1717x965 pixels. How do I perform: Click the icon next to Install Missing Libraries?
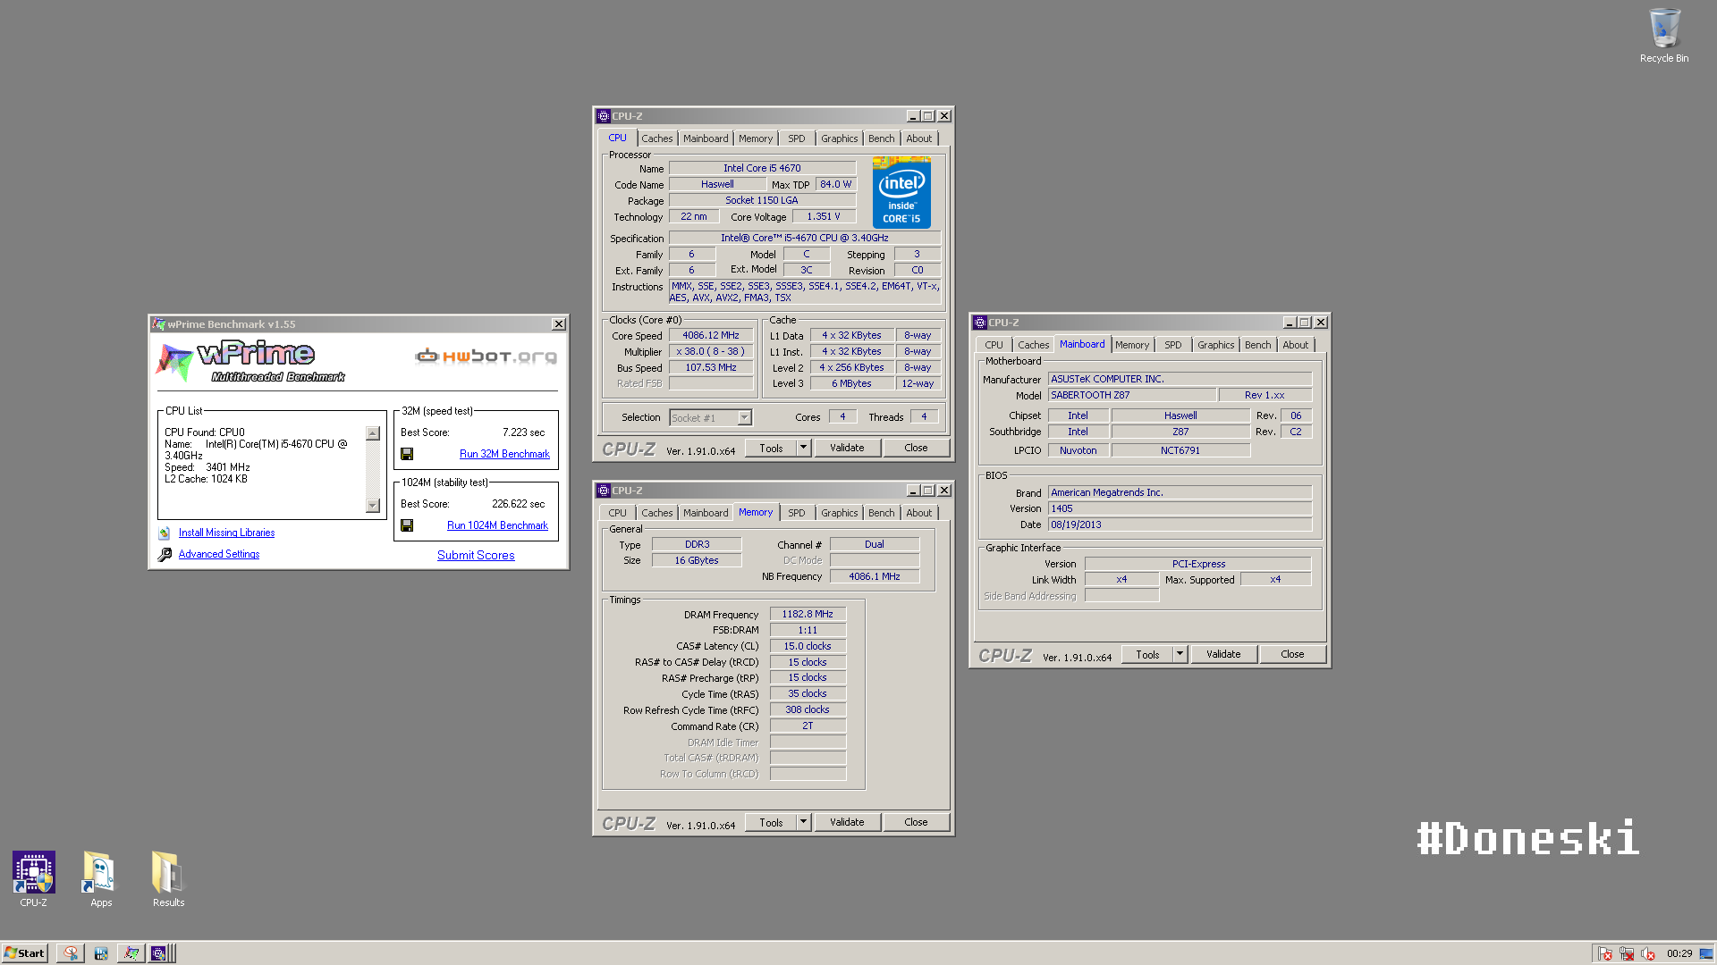click(x=165, y=533)
